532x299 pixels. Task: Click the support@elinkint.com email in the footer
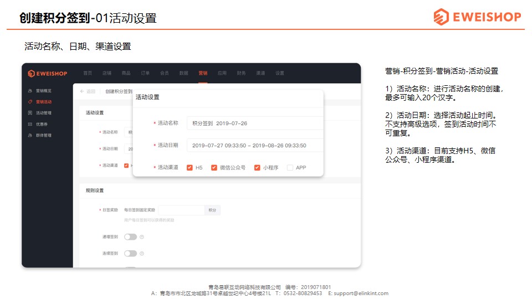pos(361,293)
